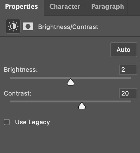Click the Contrast label text
The width and height of the screenshot is (140, 153).
(x=17, y=93)
